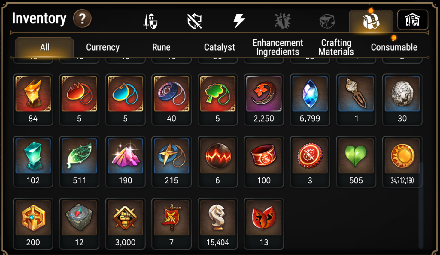This screenshot has height=255, width=440.
Task: Open the Crafting Materials tab
Action: tap(336, 47)
